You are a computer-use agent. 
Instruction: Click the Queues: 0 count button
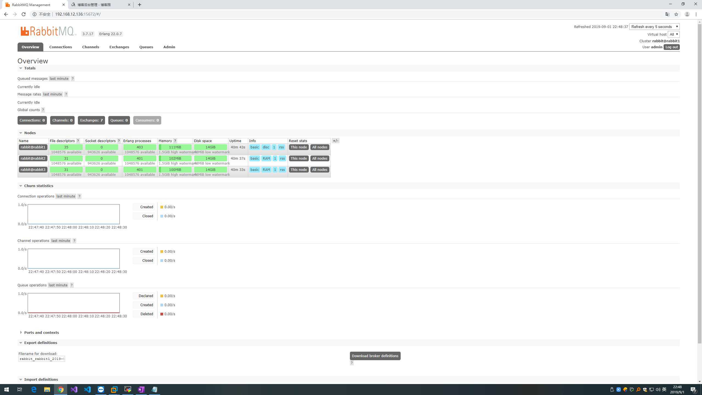click(119, 120)
